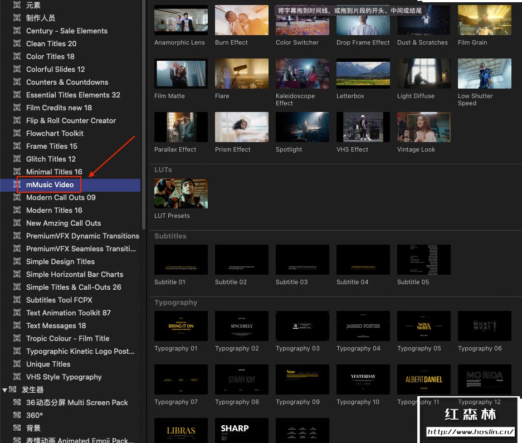Click icon beside Flip & Roll Counter Creator
Screen dimensions: 522x443
tap(17, 120)
